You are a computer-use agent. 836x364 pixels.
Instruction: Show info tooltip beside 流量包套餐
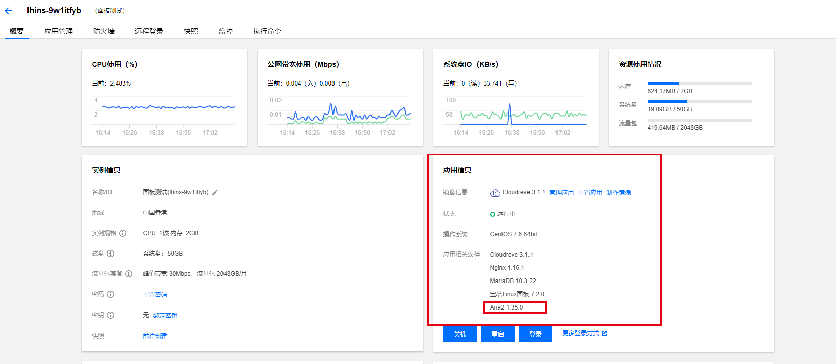129,274
